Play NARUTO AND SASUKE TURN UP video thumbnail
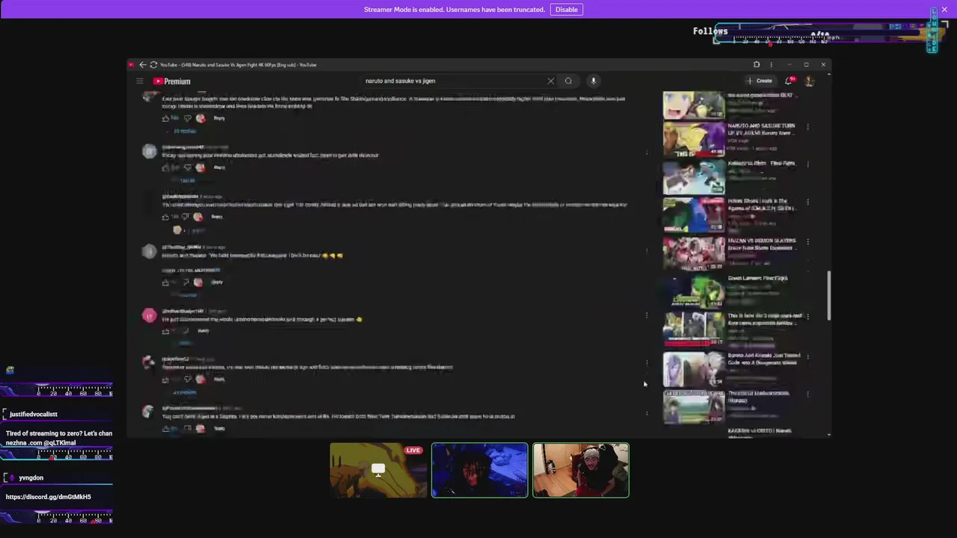 [694, 140]
